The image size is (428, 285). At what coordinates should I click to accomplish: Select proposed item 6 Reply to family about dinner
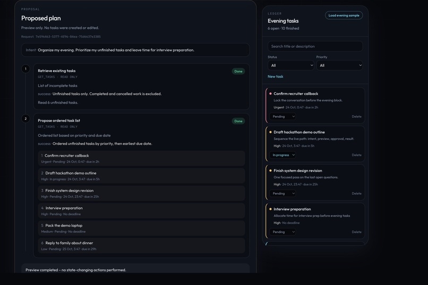(x=141, y=245)
